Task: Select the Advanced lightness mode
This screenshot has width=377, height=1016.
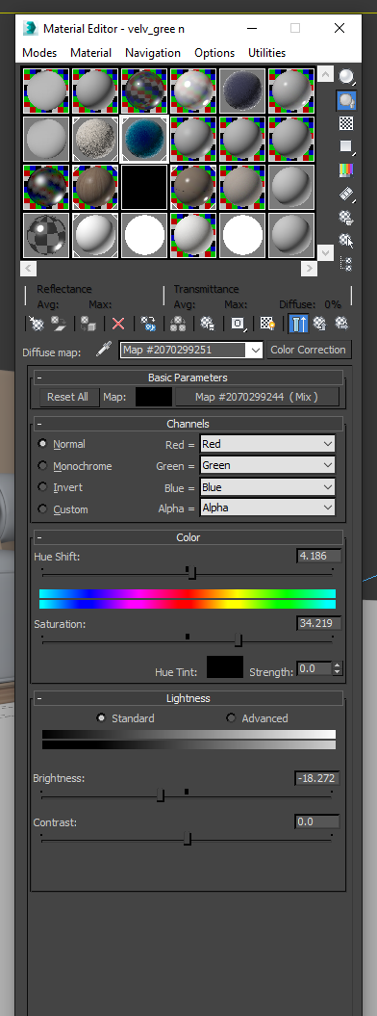Action: pyautogui.click(x=231, y=717)
